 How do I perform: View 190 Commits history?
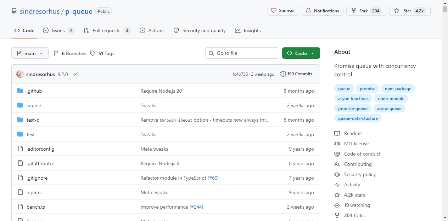(296, 74)
